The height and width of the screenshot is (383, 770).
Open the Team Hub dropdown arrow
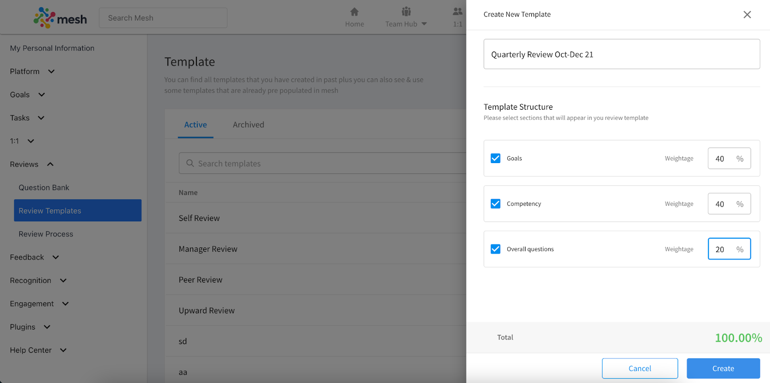pos(424,24)
